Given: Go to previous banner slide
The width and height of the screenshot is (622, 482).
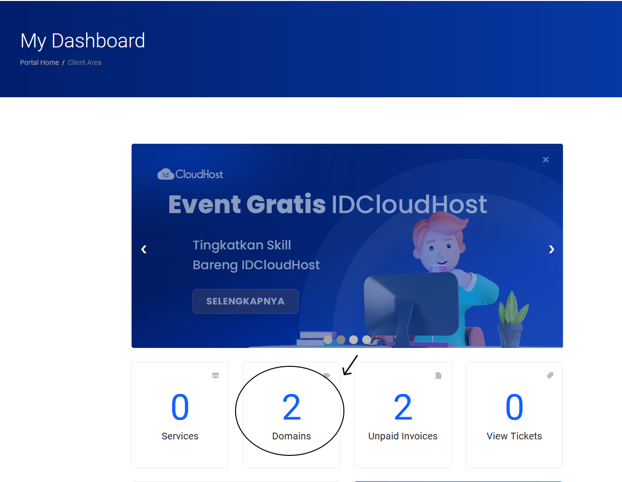Looking at the screenshot, I should point(144,249).
